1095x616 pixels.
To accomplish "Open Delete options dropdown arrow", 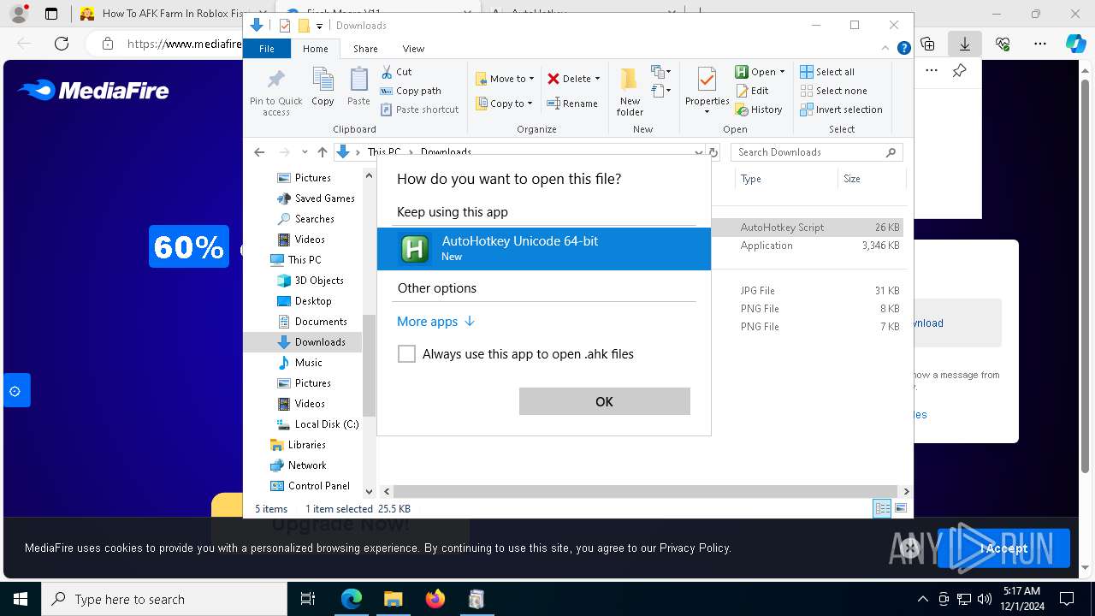I will point(597,79).
